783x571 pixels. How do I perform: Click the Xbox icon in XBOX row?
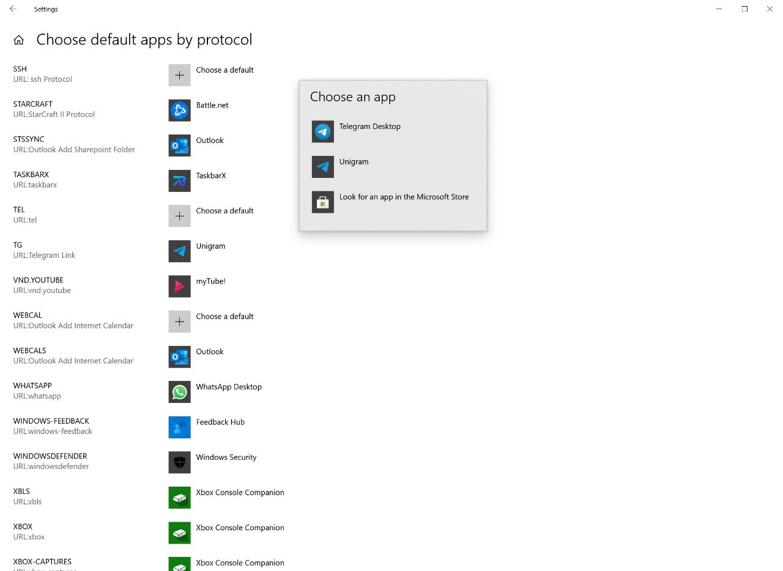pos(179,532)
